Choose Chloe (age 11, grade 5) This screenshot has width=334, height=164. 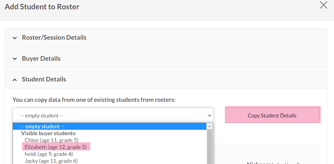click(x=51, y=140)
